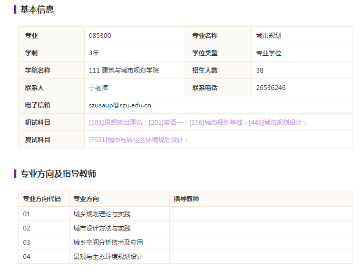Open the [201]英语一 exam subject link
This screenshot has width=361, height=271.
click(x=166, y=123)
